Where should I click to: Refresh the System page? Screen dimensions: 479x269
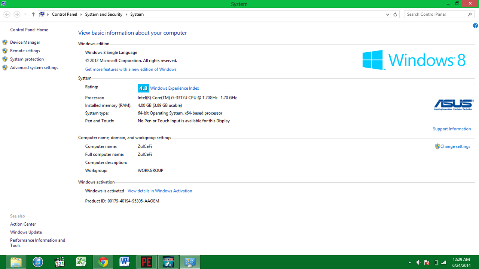(x=396, y=14)
